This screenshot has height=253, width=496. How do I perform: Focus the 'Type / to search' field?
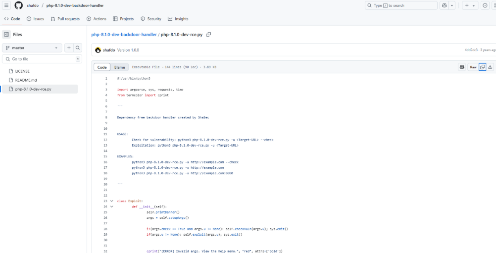[401, 5]
